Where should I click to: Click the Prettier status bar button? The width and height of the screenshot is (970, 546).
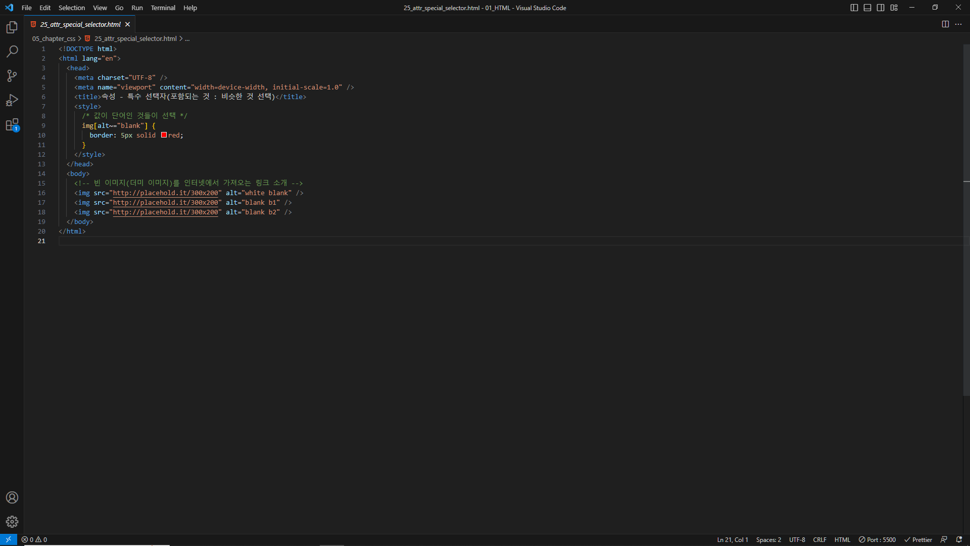coord(918,540)
